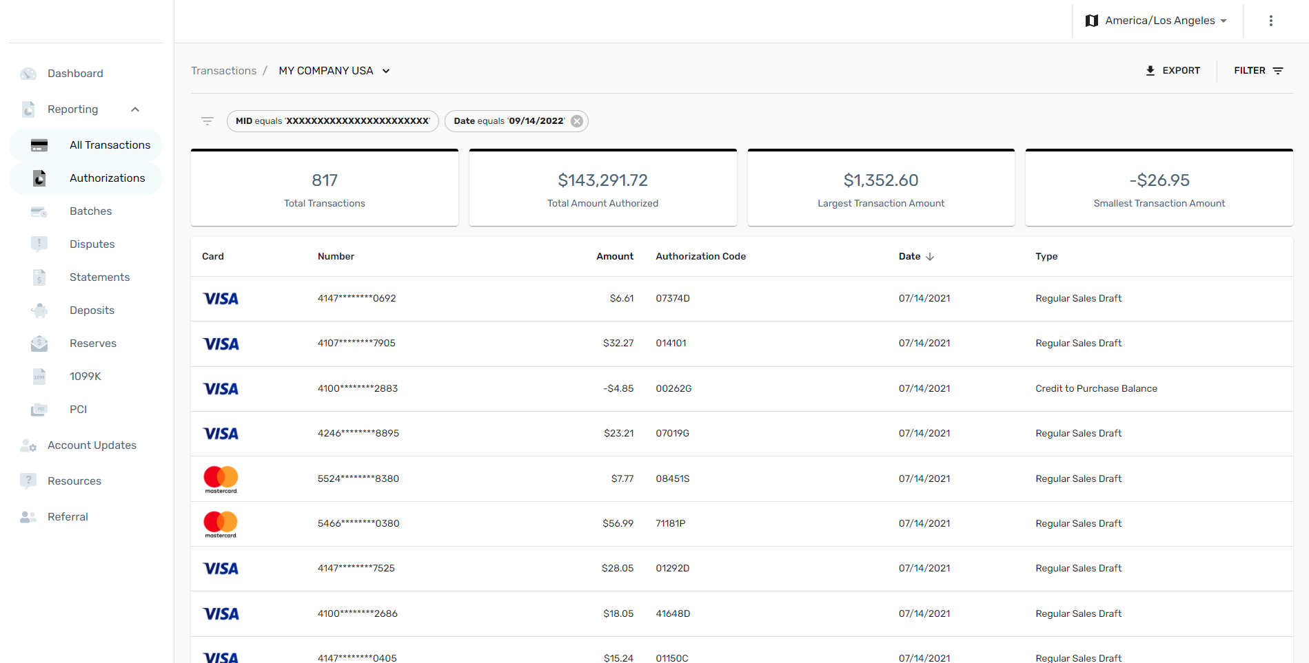
Task: Open the America/Los Angeles timezone dropdown
Action: pos(1157,21)
